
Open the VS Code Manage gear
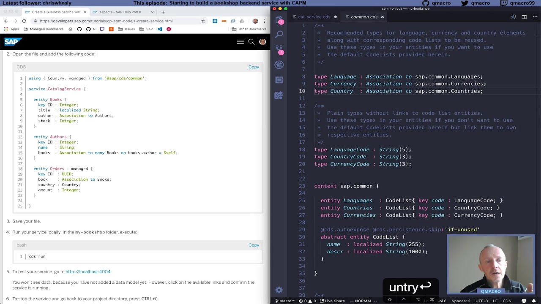click(279, 290)
